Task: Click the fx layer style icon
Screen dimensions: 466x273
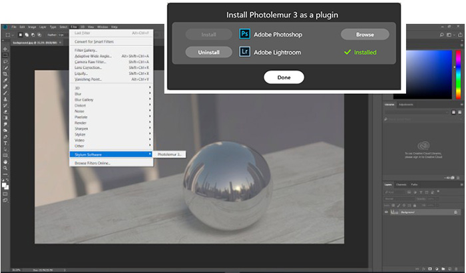Action: (423, 269)
